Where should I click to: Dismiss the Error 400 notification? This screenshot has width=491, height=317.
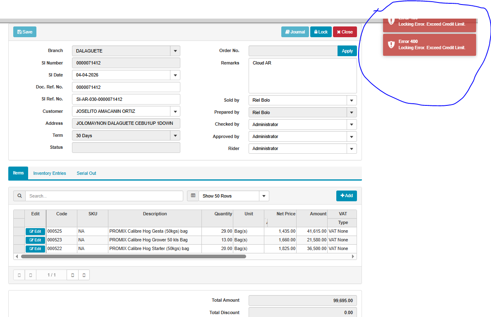tap(429, 45)
